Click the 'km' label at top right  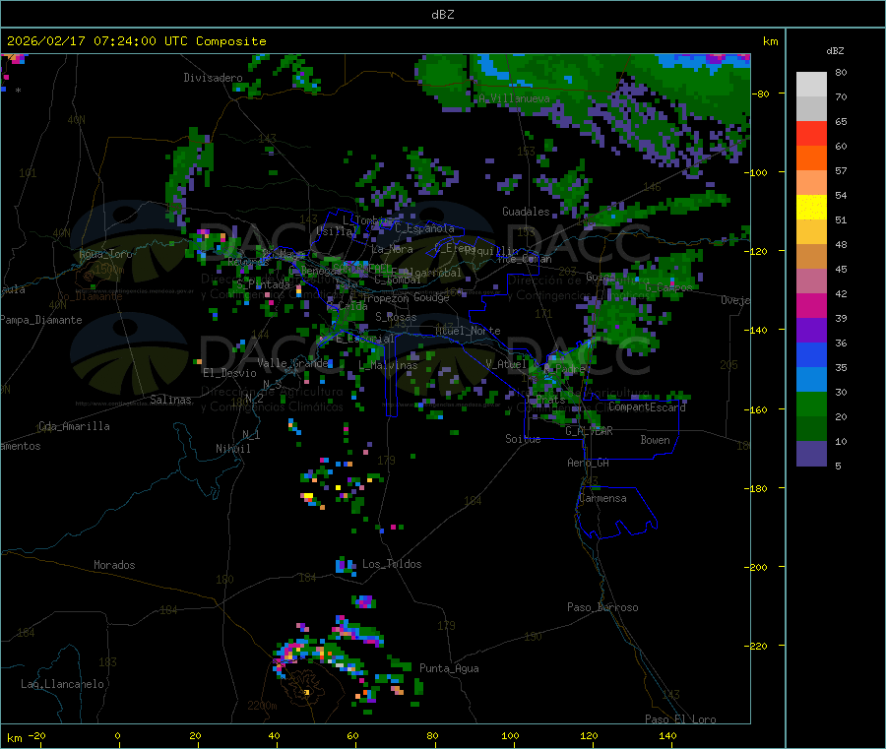770,41
